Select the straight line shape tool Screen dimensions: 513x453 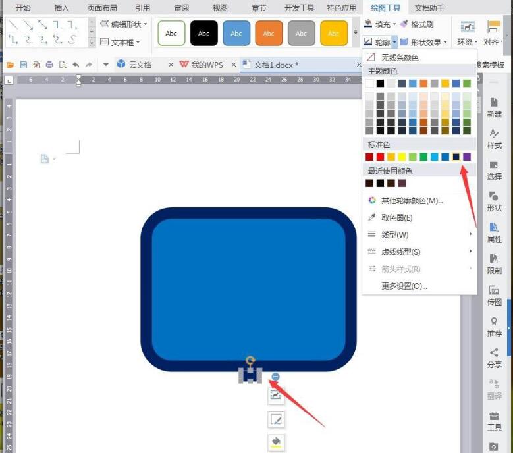[13, 24]
